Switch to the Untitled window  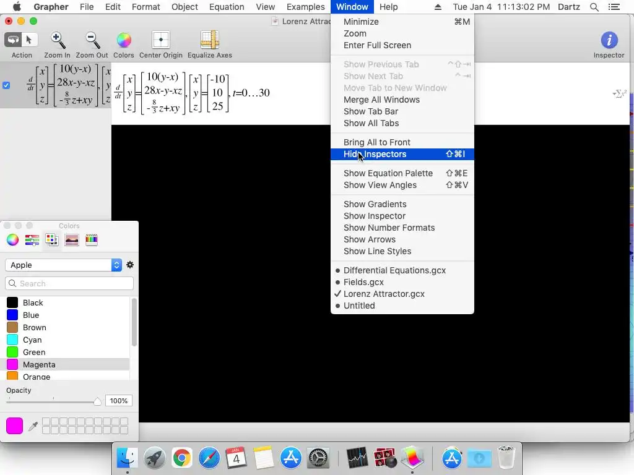click(x=402, y=306)
